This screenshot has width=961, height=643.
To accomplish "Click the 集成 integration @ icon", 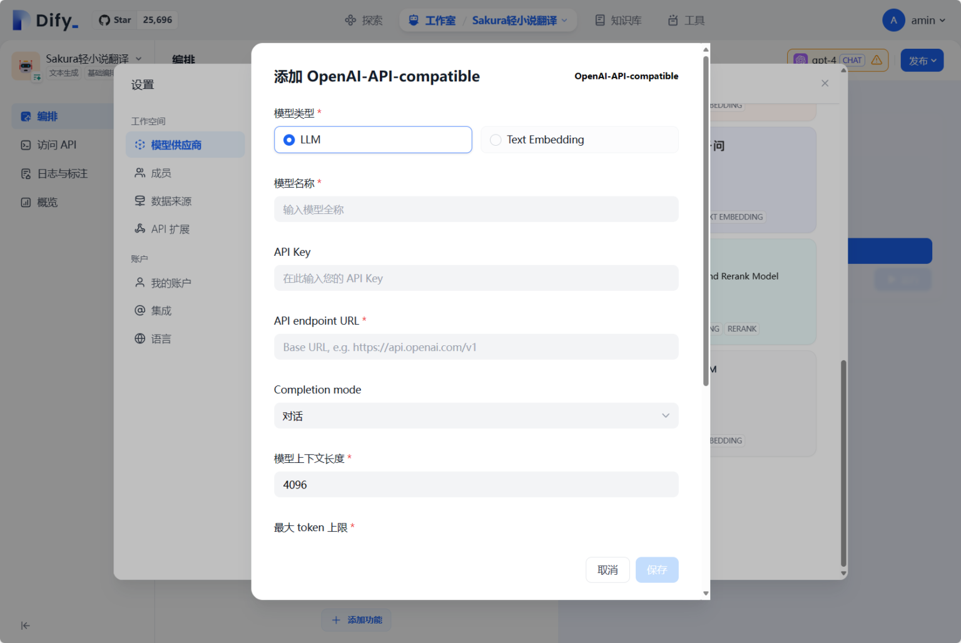I will 140,310.
